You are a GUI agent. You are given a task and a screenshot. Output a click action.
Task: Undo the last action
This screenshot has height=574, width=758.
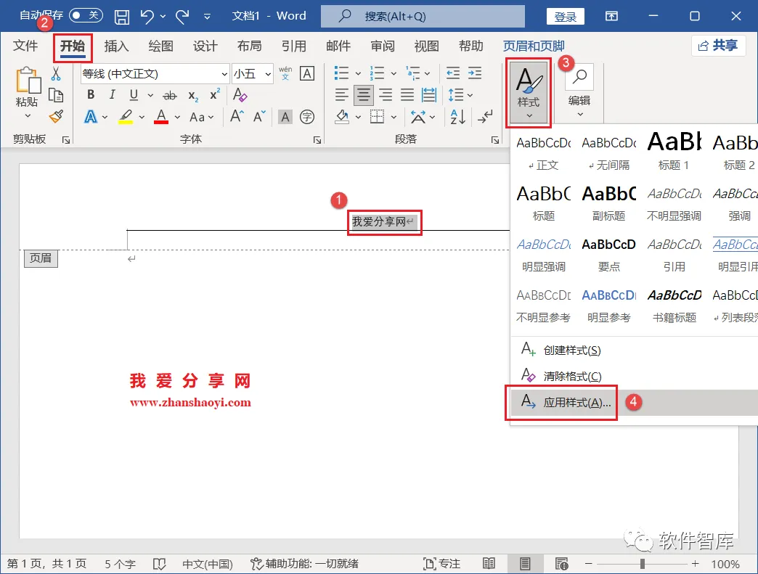[x=147, y=17]
